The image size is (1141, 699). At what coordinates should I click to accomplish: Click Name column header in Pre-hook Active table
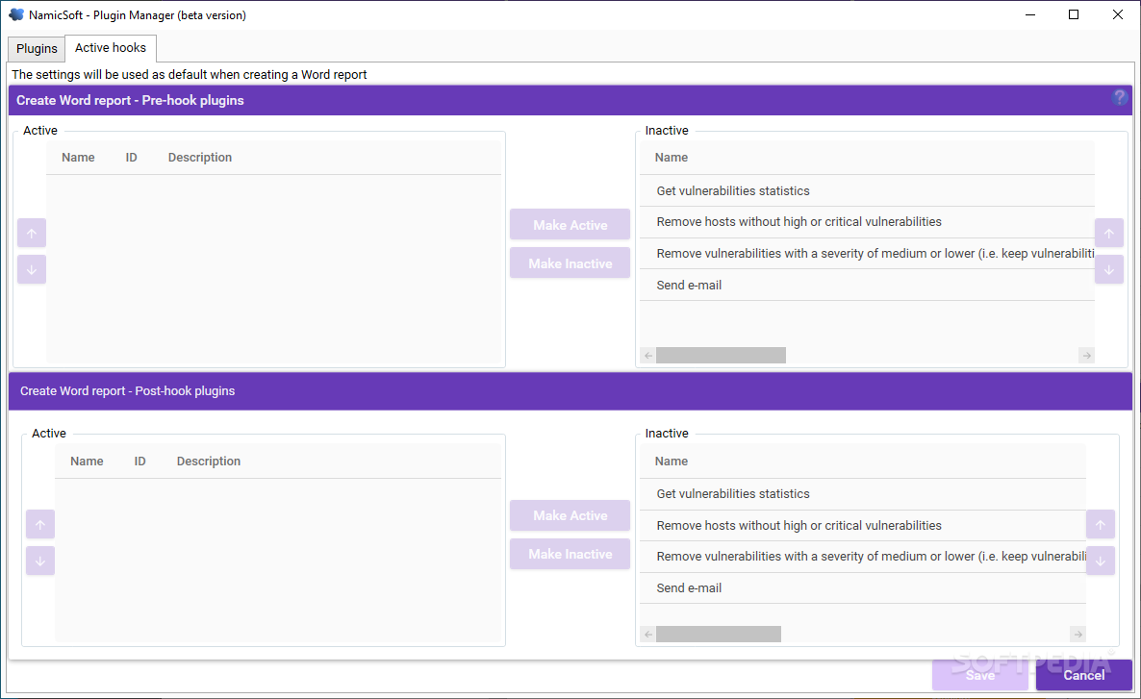pyautogui.click(x=78, y=157)
